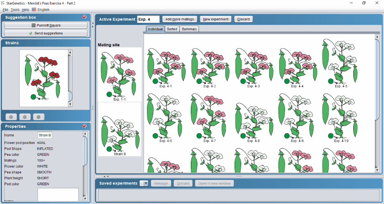Change language via English flag menu

(x=41, y=10)
